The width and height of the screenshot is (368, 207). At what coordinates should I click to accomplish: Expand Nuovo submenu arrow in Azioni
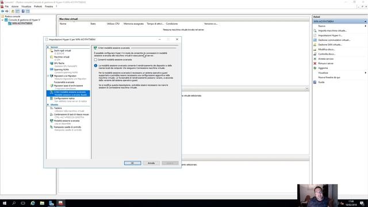click(x=366, y=26)
